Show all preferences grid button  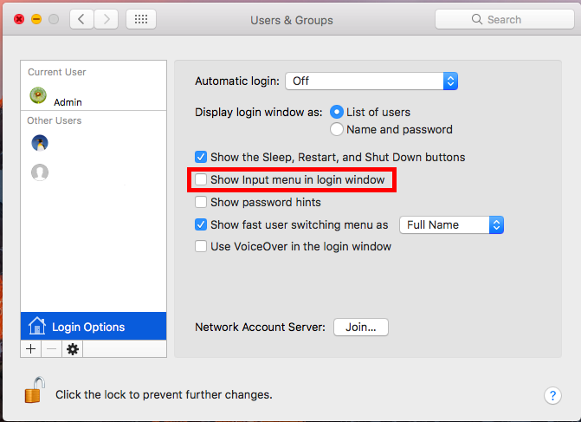[x=141, y=19]
